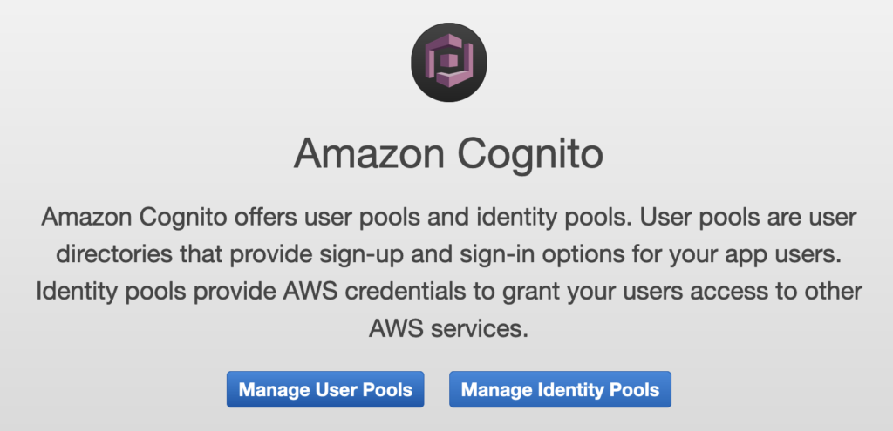Image resolution: width=893 pixels, height=431 pixels.
Task: Click the dark circular Cognito badge
Action: pyautogui.click(x=448, y=63)
